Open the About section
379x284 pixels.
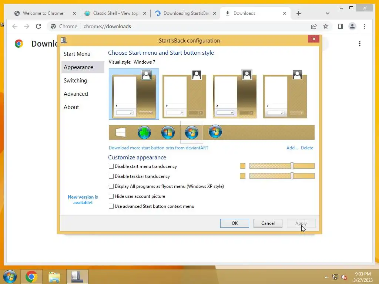[x=83, y=107]
